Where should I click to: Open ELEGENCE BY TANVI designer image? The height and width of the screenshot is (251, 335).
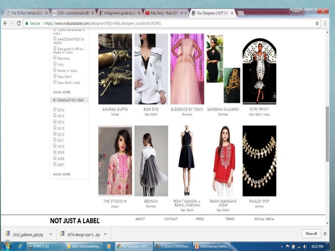coord(187,69)
